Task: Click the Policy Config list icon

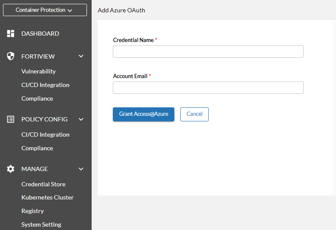Action: click(11, 119)
